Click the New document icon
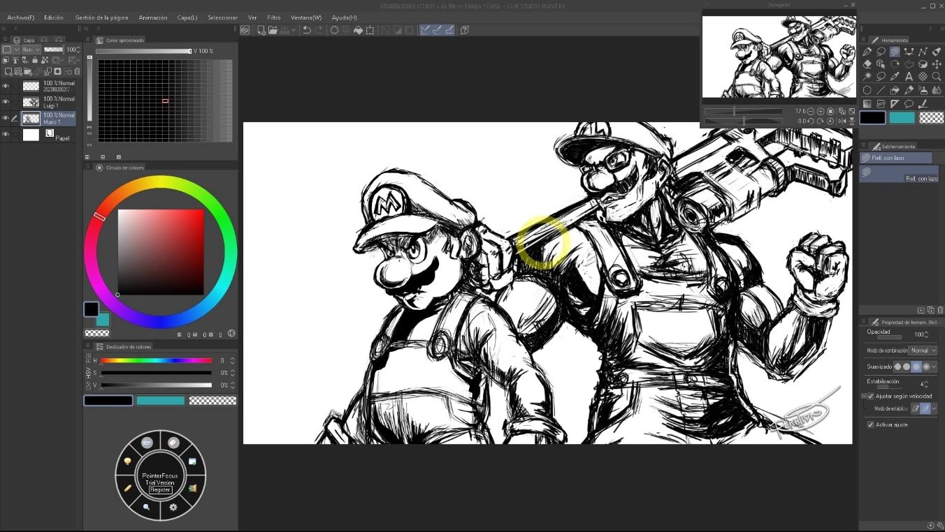945x532 pixels. (261, 30)
